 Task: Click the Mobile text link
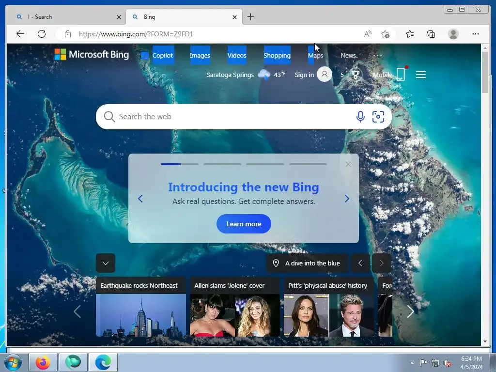(383, 75)
